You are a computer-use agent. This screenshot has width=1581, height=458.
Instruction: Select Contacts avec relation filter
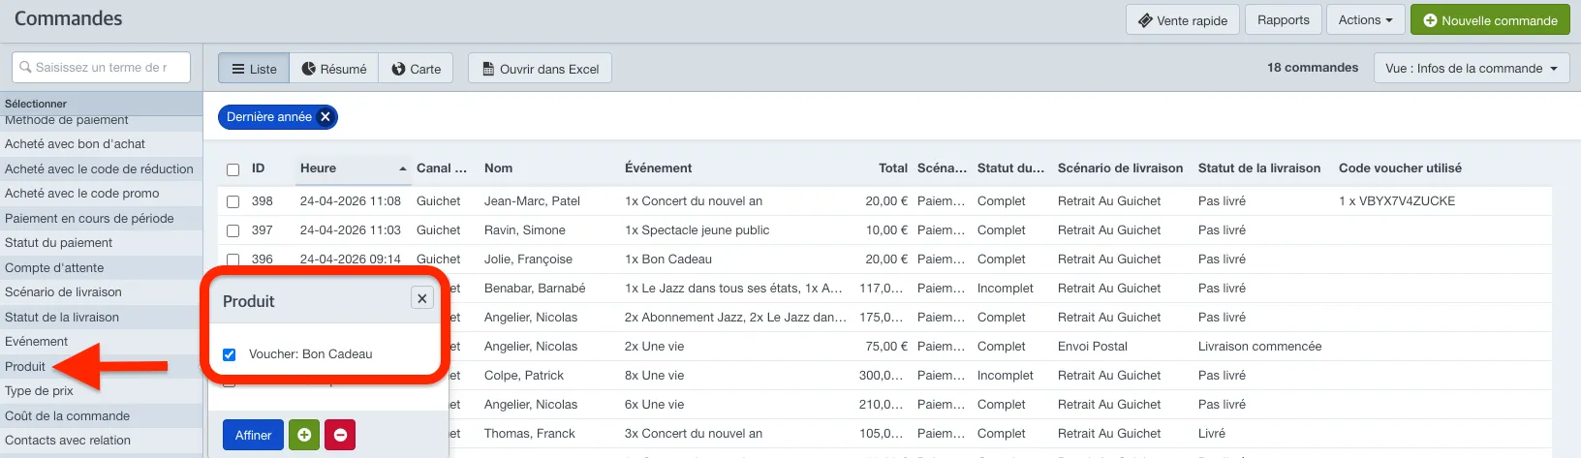pyautogui.click(x=101, y=440)
